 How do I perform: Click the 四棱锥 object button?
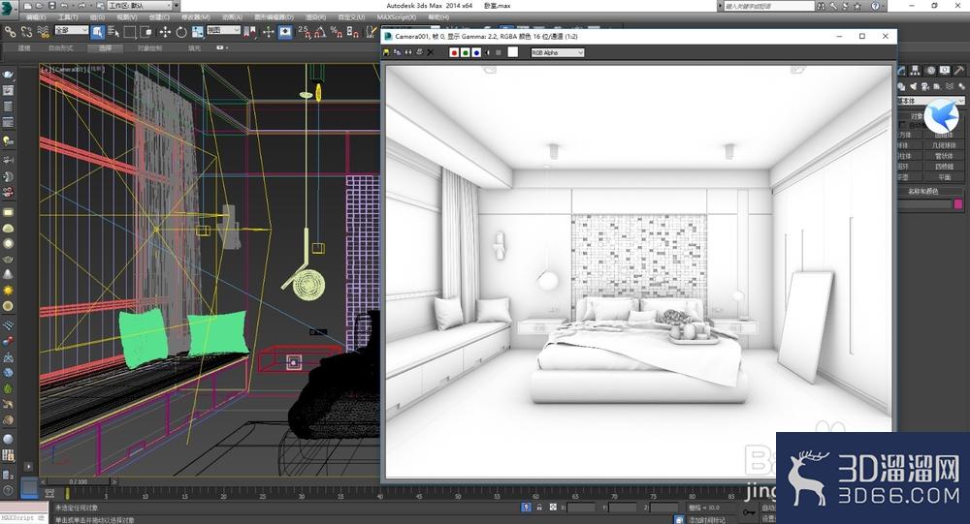coord(944,167)
